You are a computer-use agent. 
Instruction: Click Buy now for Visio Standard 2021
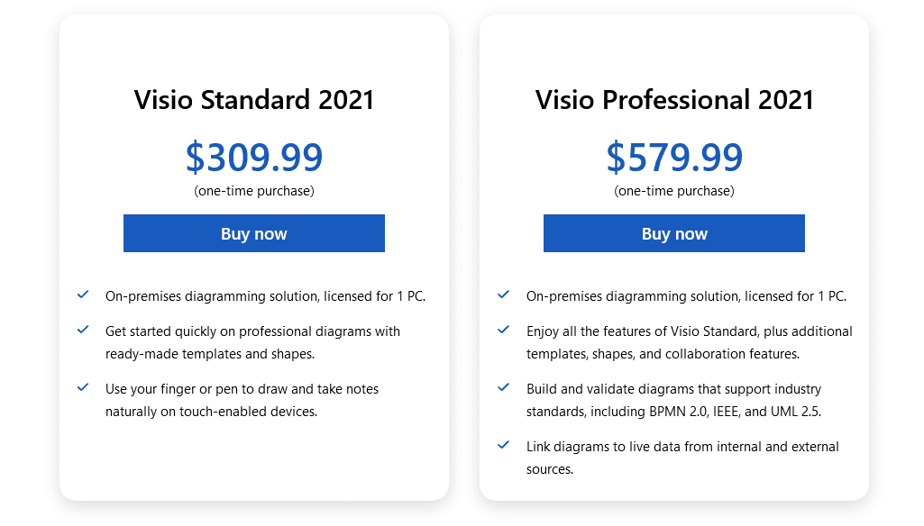pyautogui.click(x=253, y=233)
